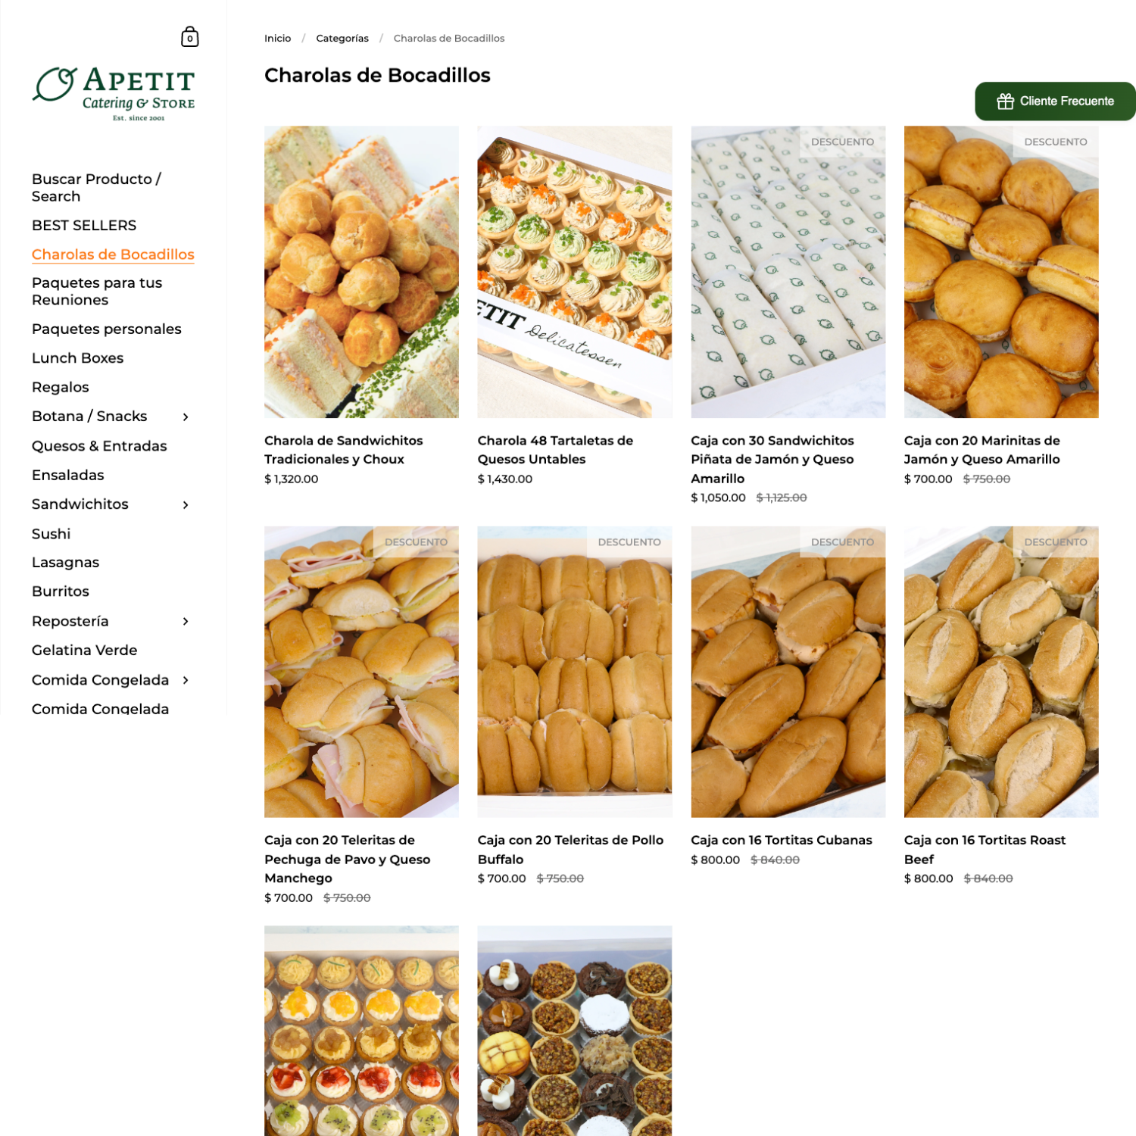Open the Gelatina Verde category

point(85,651)
